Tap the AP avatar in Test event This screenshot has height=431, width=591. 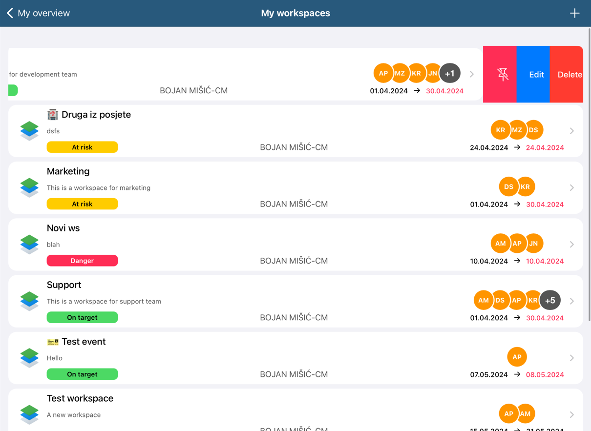[x=517, y=357]
